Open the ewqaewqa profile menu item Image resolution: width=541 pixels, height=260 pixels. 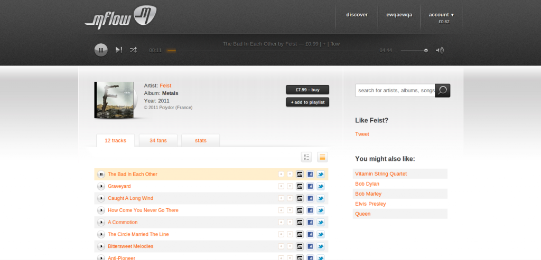pyautogui.click(x=399, y=15)
